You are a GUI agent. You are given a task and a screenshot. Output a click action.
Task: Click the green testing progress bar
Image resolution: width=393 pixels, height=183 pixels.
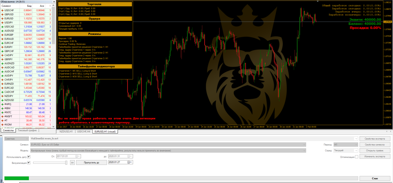point(17,178)
